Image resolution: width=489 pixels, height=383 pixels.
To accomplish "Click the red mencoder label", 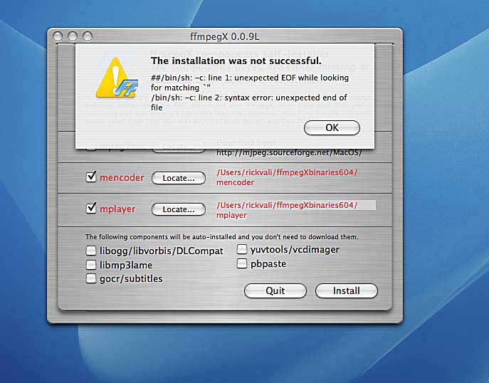I will coord(122,178).
